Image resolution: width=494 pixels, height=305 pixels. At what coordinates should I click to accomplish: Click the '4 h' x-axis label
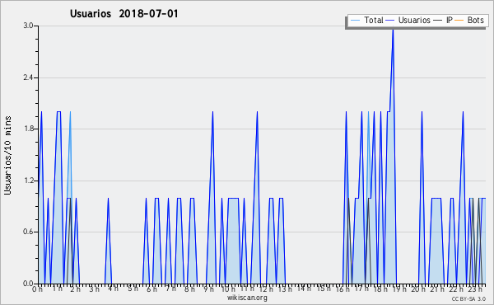pos(113,289)
